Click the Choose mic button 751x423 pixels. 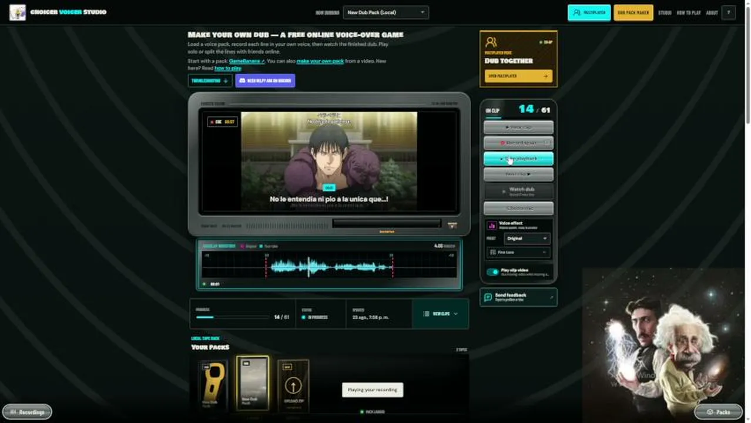(x=518, y=208)
